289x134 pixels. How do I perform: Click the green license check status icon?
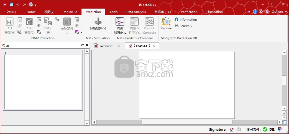click(265, 129)
